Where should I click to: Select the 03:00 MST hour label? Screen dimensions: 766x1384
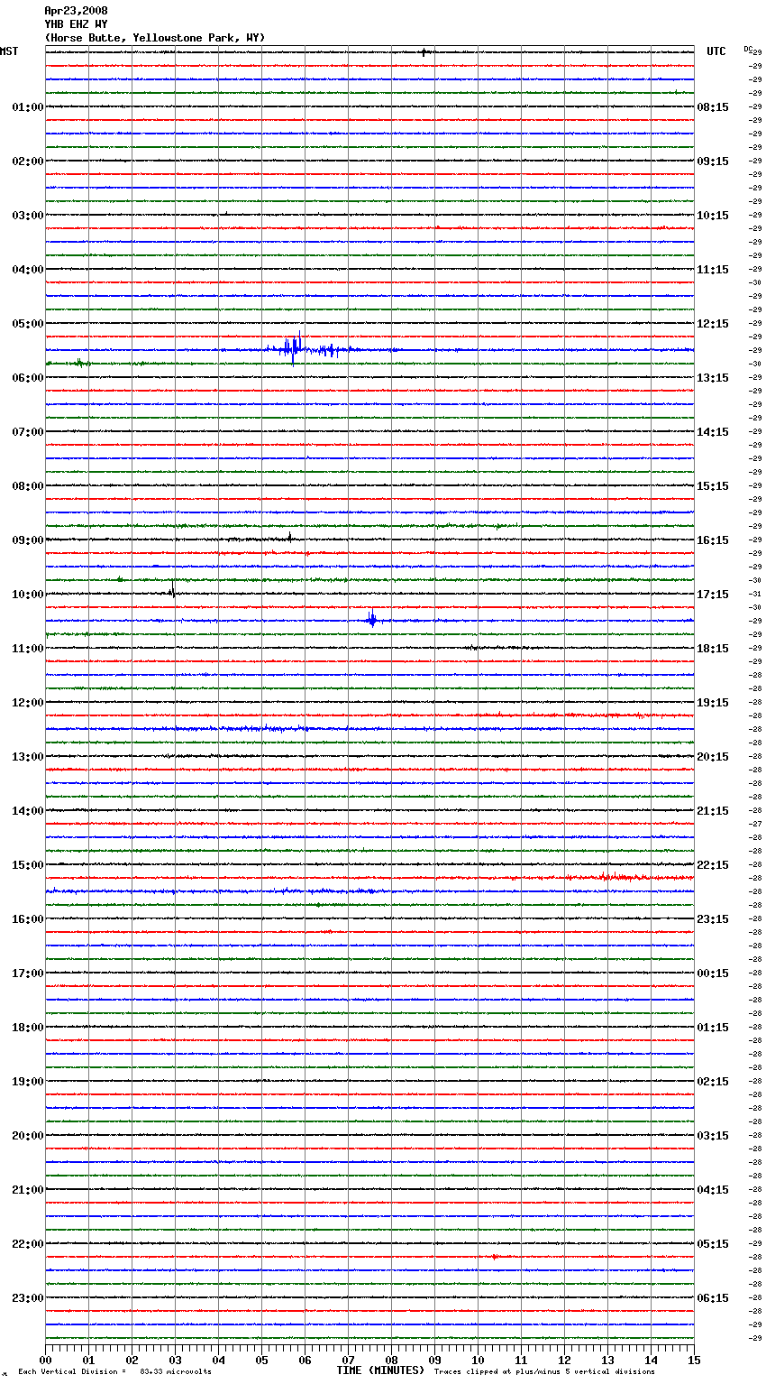click(x=28, y=216)
